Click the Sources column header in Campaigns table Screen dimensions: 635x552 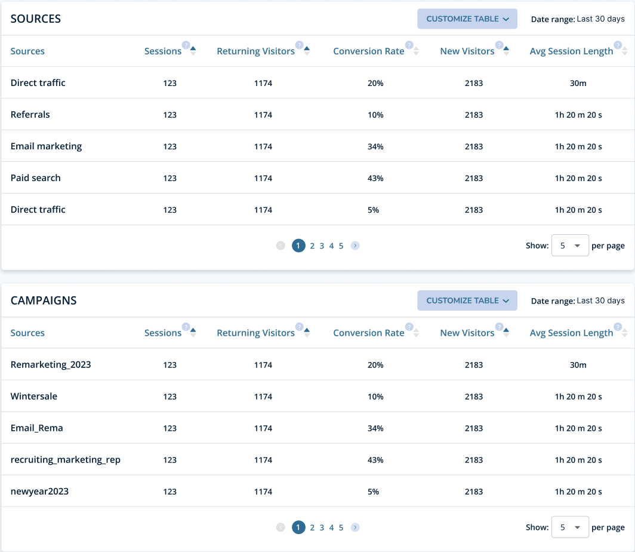click(x=27, y=333)
